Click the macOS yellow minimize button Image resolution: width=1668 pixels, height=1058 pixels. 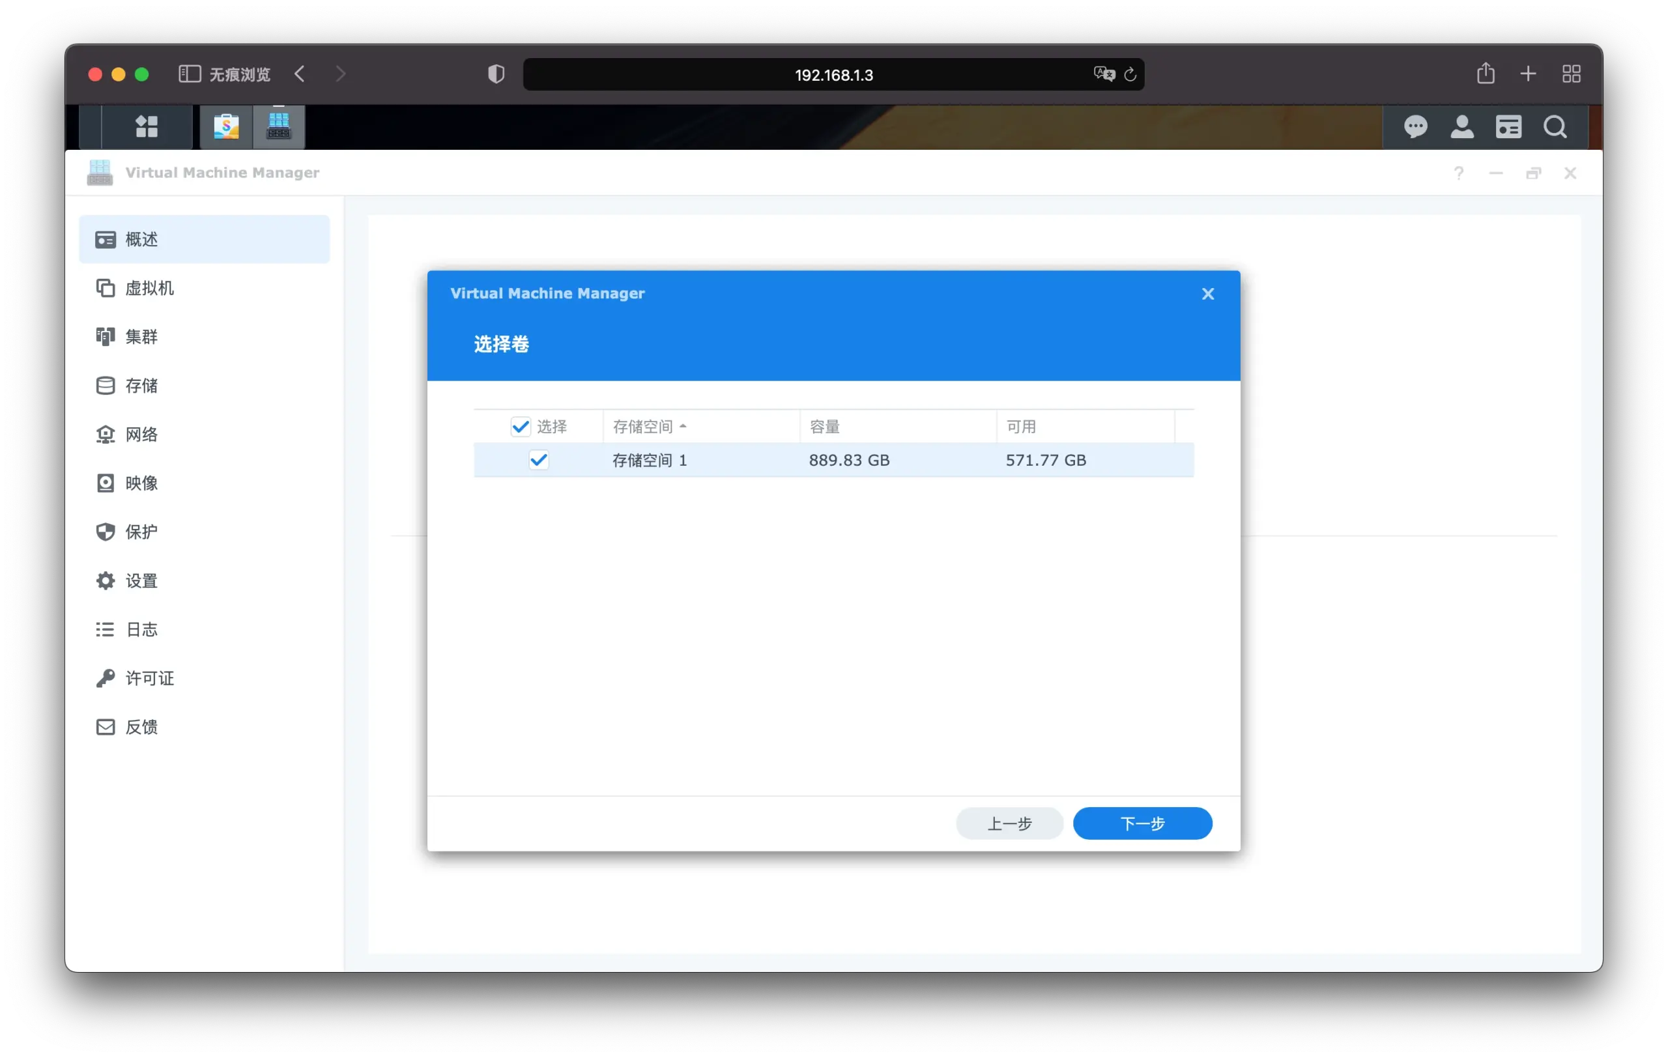click(119, 74)
